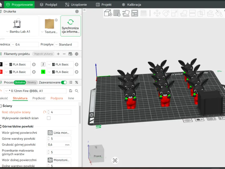Open the Podgląd tab
The image size is (225, 169).
coord(48,5)
